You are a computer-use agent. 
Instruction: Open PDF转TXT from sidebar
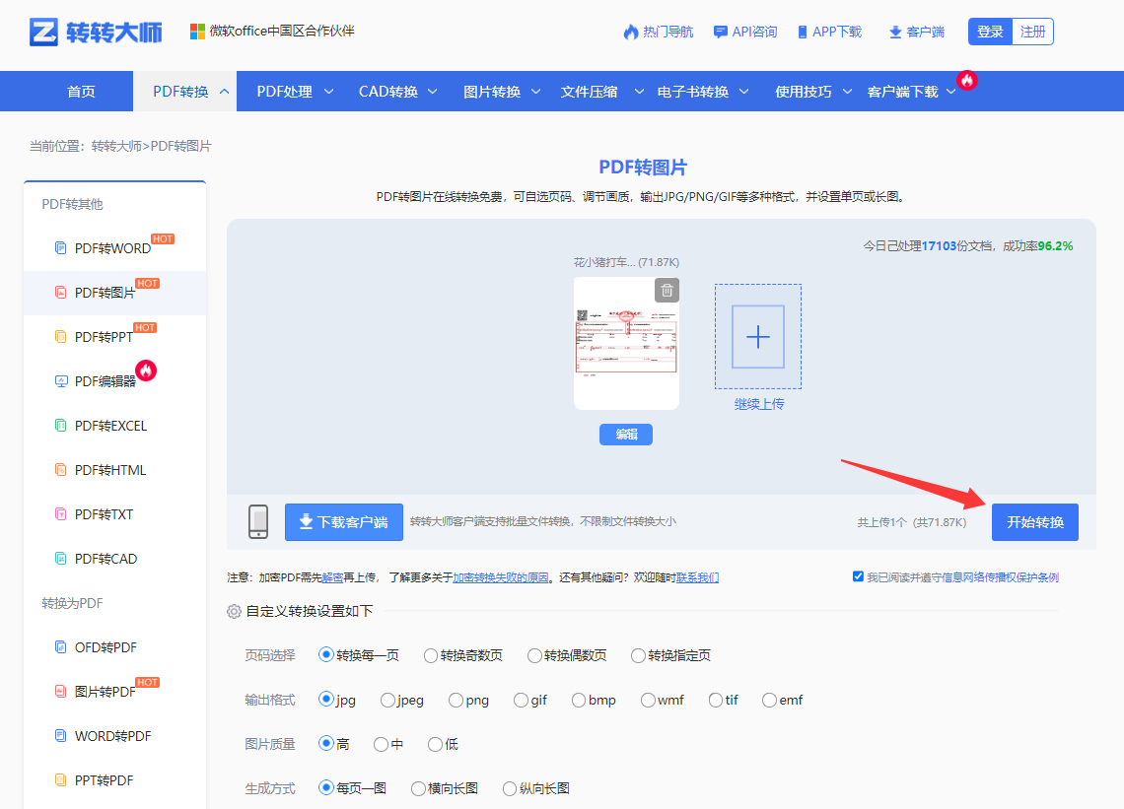tap(104, 514)
